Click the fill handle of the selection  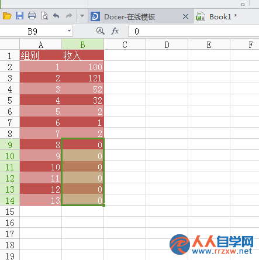(103, 205)
